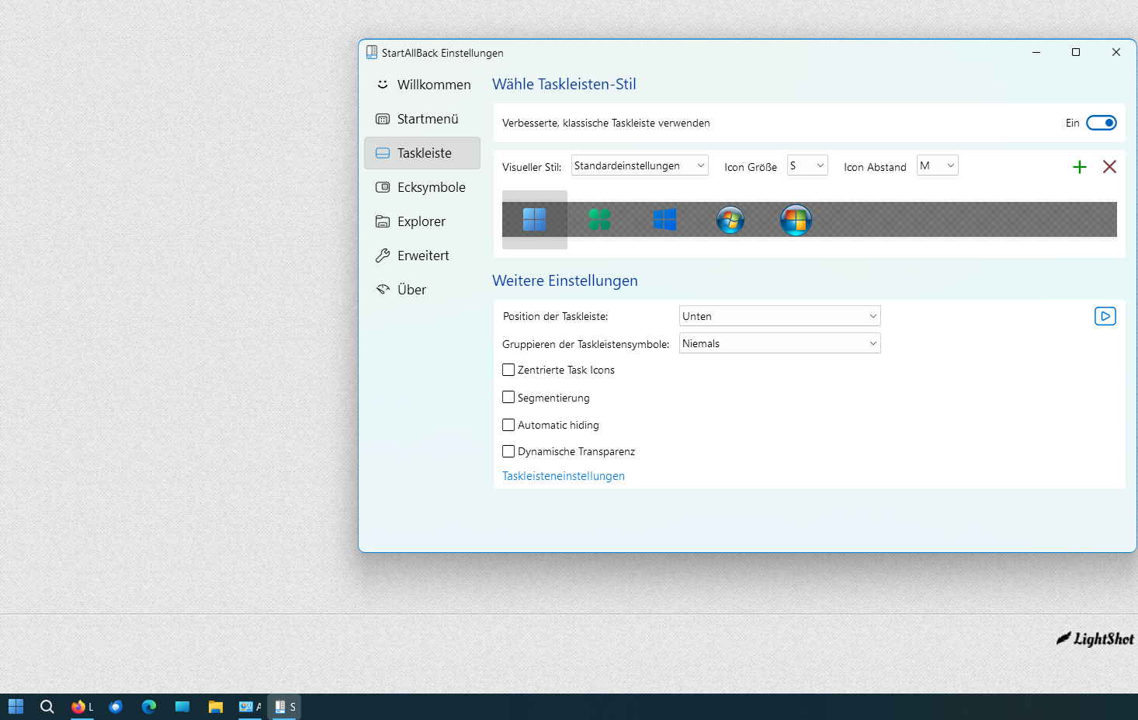Switch to the control panel taskbar app
1138x720 pixels.
tap(250, 707)
